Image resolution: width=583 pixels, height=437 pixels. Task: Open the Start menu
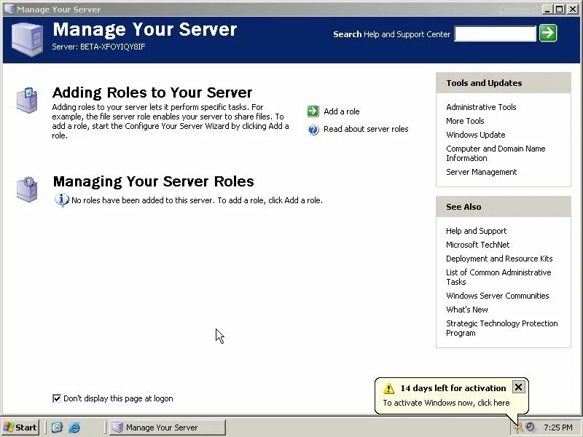[20, 428]
